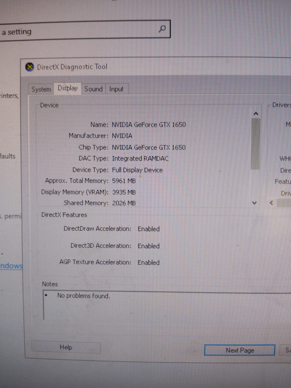Click the Manufacturer value NVIDIA

click(x=122, y=136)
